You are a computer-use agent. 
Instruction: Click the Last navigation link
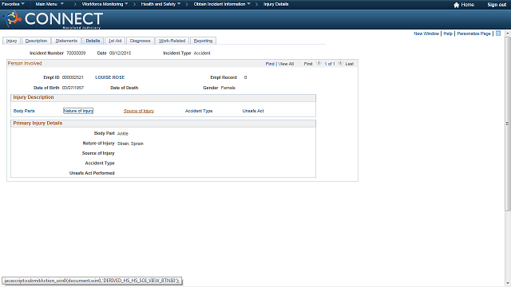[x=350, y=64]
